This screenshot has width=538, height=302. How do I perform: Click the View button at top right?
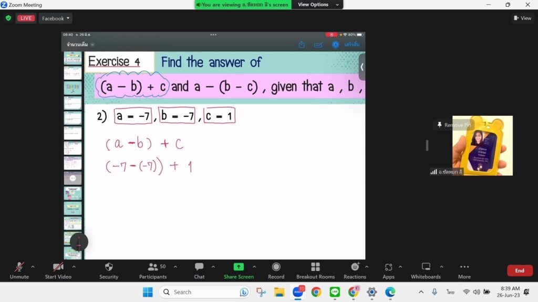pos(522,18)
